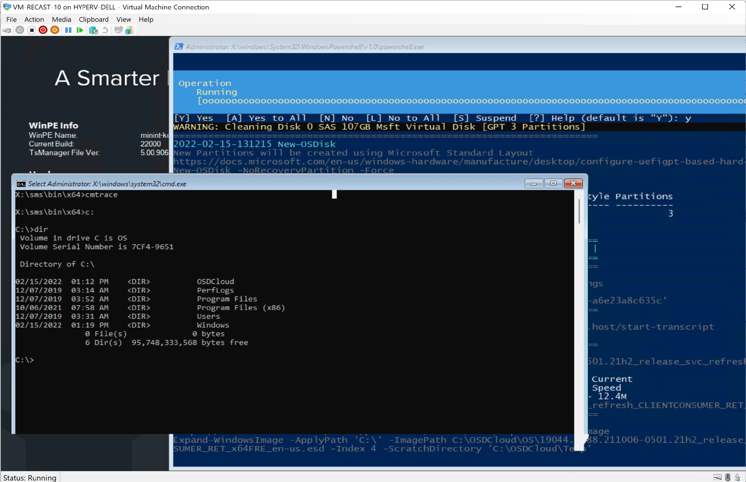Open the PowerShell window system menu icon
Screen dimensions: 746x482
pyautogui.click(x=179, y=47)
